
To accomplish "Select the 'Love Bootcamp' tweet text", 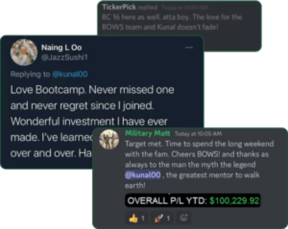I will [x=92, y=121].
